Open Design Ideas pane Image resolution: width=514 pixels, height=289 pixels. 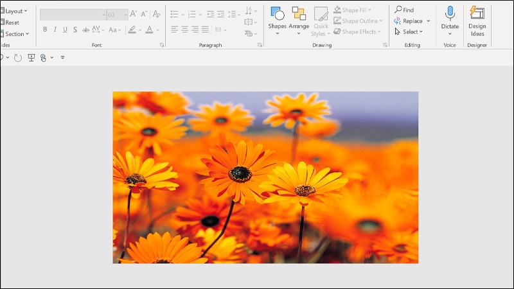pos(477,21)
